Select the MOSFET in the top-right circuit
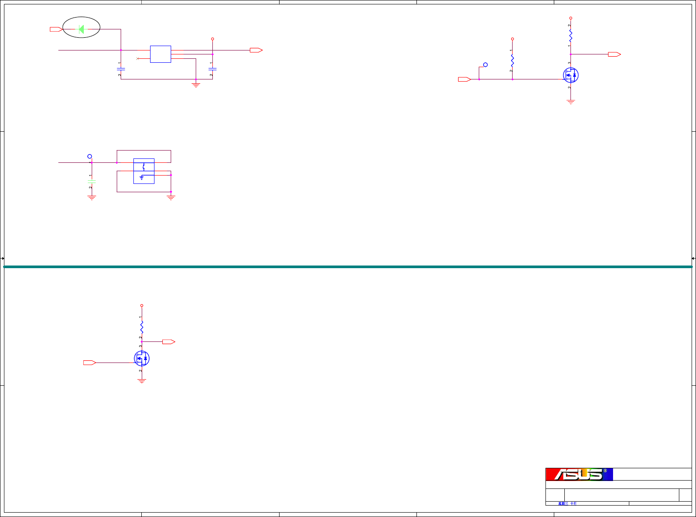 (570, 75)
